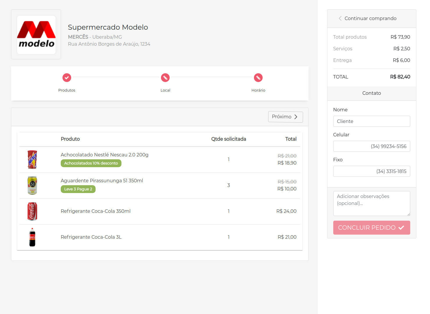The width and height of the screenshot is (430, 314).
Task: Click the Leve 3 Pague 2 badge
Action: coord(78,189)
